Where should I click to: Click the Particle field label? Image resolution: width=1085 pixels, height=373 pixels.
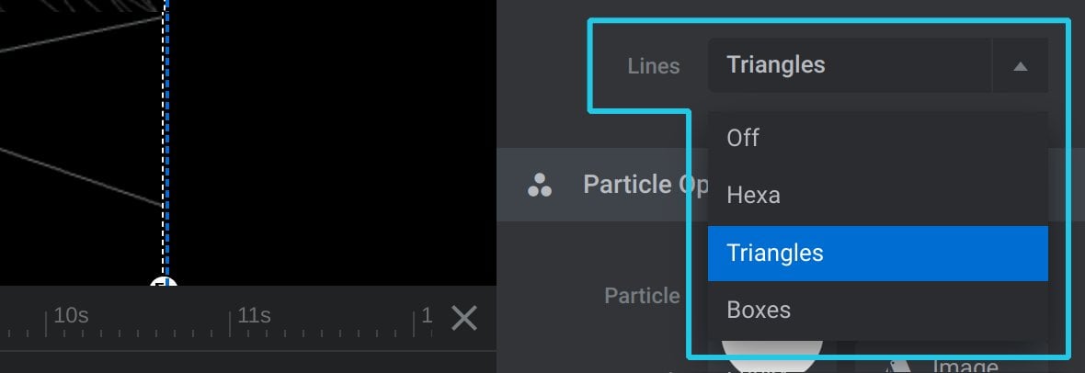642,296
